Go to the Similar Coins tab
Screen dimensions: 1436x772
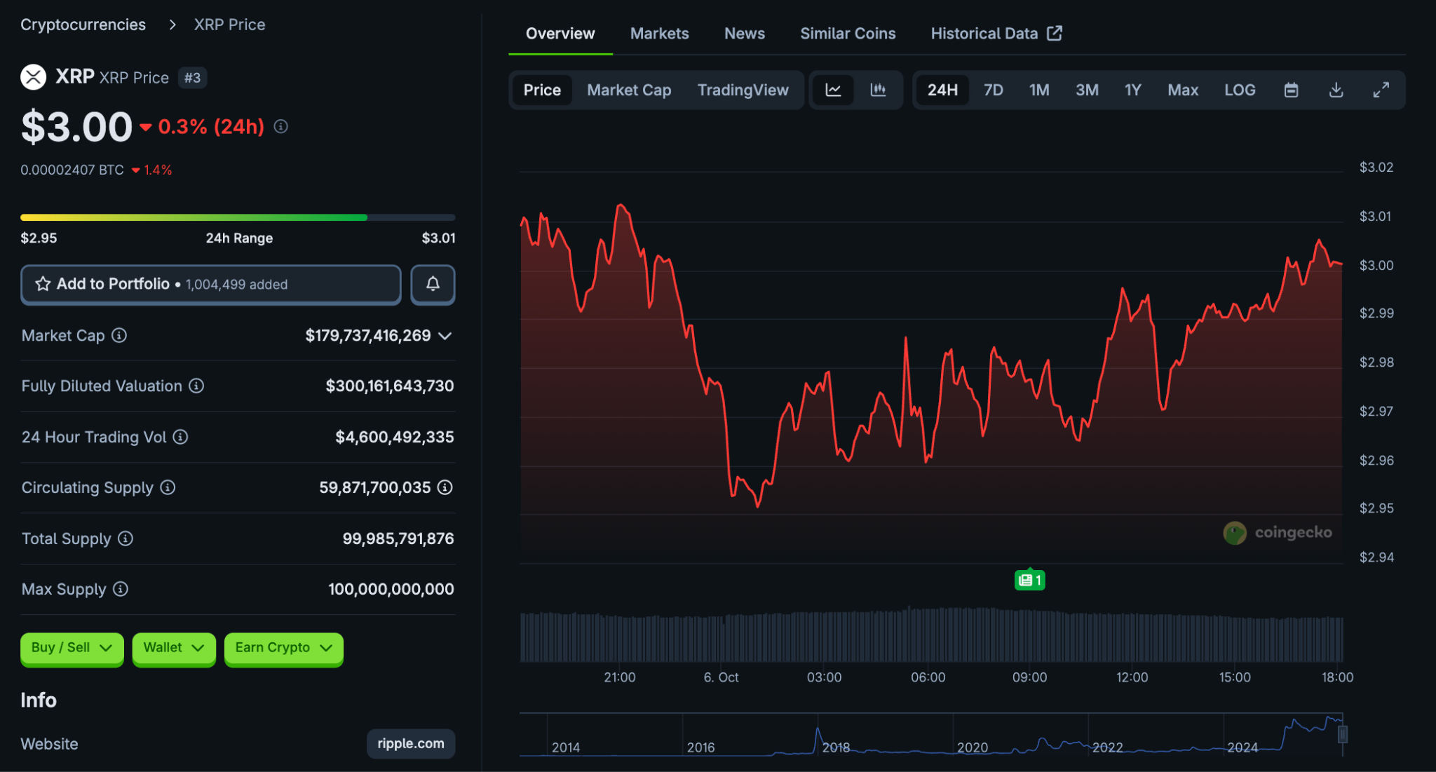[847, 34]
